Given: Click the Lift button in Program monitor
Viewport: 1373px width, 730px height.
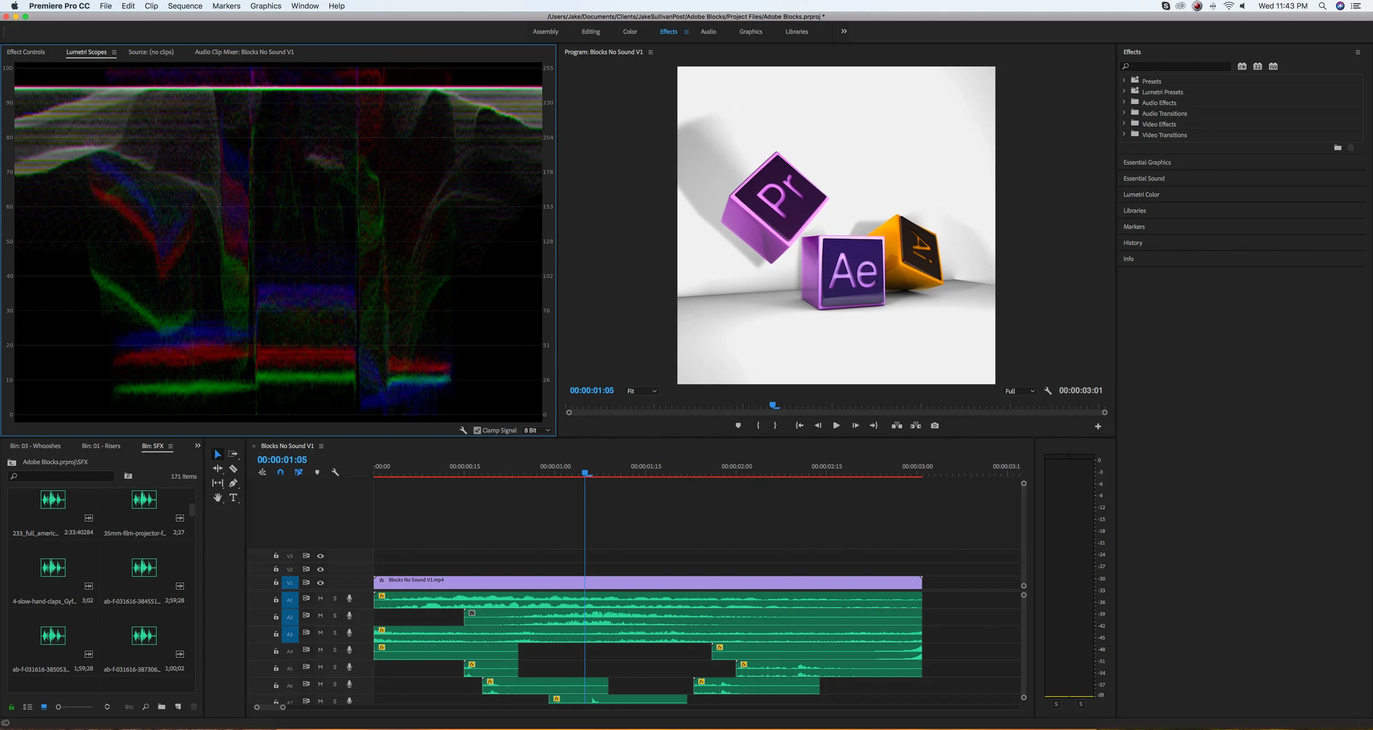Looking at the screenshot, I should coord(897,425).
